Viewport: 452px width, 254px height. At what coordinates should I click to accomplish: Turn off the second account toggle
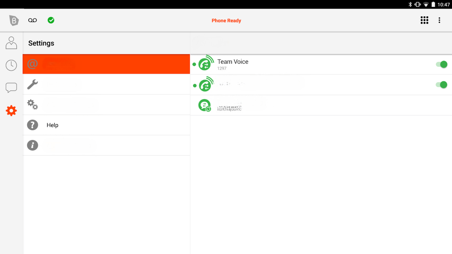coord(441,85)
